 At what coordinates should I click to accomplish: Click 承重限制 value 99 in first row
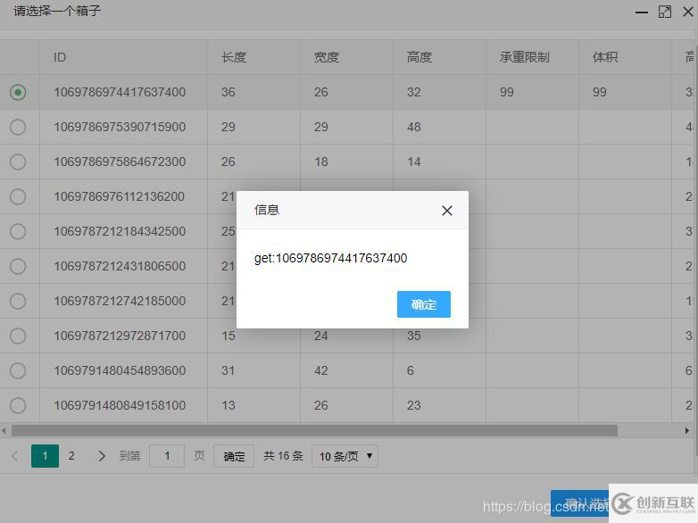(x=507, y=92)
